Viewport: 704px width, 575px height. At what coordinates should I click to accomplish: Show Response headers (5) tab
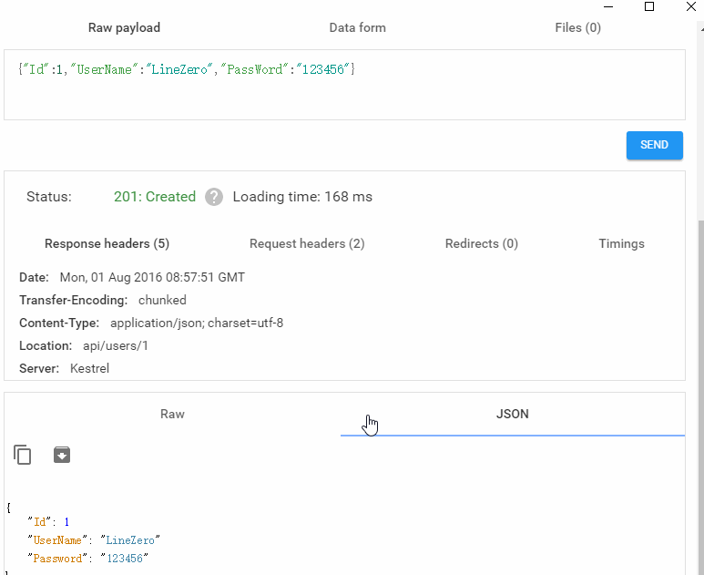[107, 243]
